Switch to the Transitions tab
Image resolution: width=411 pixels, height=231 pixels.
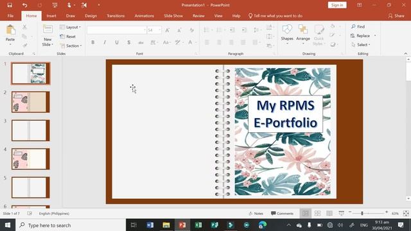pos(116,15)
